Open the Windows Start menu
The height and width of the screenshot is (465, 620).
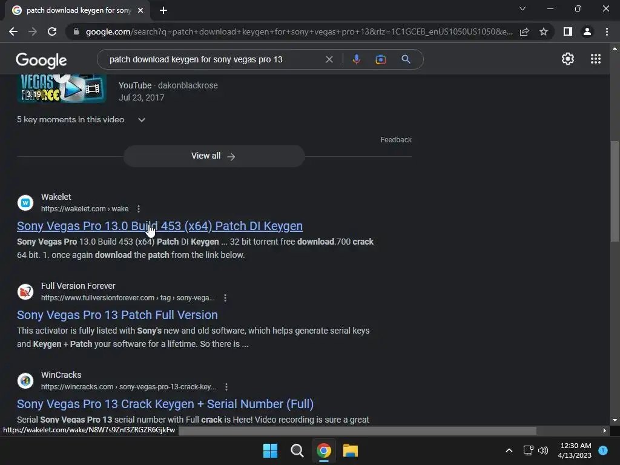[x=271, y=450]
